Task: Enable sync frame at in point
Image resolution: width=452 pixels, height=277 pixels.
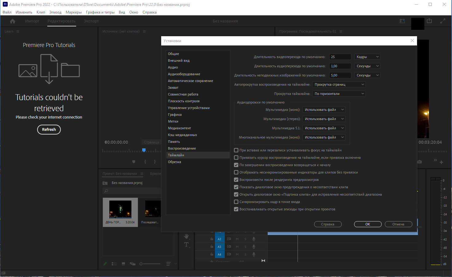Action: 236,202
